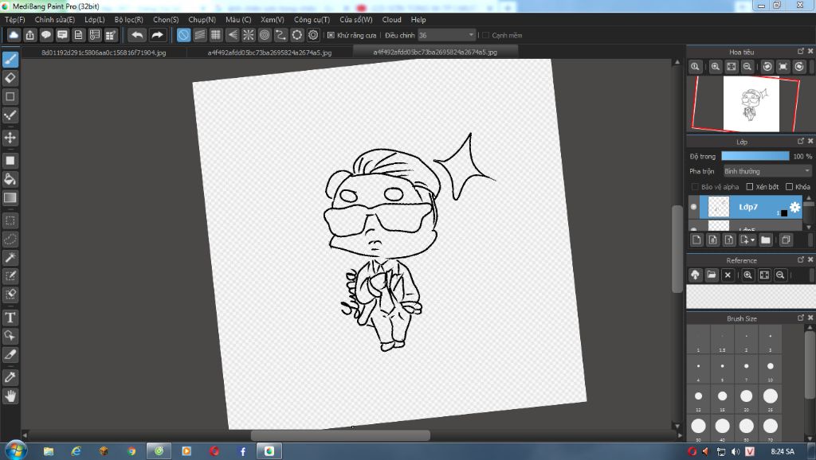816x460 pixels.
Task: Open settings gear for layer Lớp7
Action: pos(794,207)
